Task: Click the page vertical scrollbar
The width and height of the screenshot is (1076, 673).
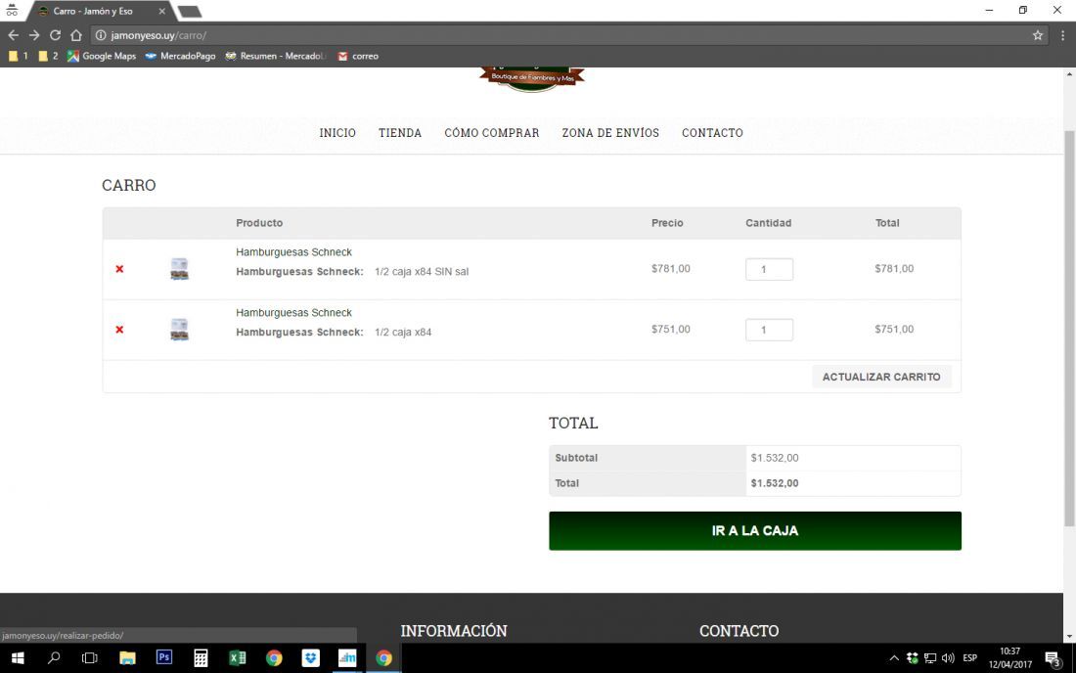Action: 1069,330
